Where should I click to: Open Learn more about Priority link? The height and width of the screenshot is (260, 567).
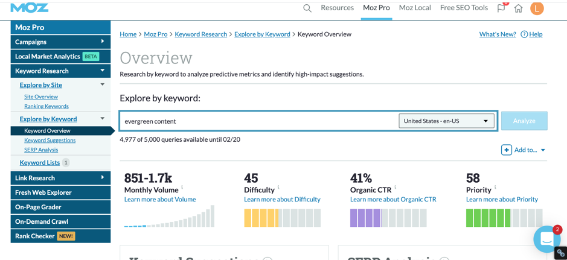[502, 199]
